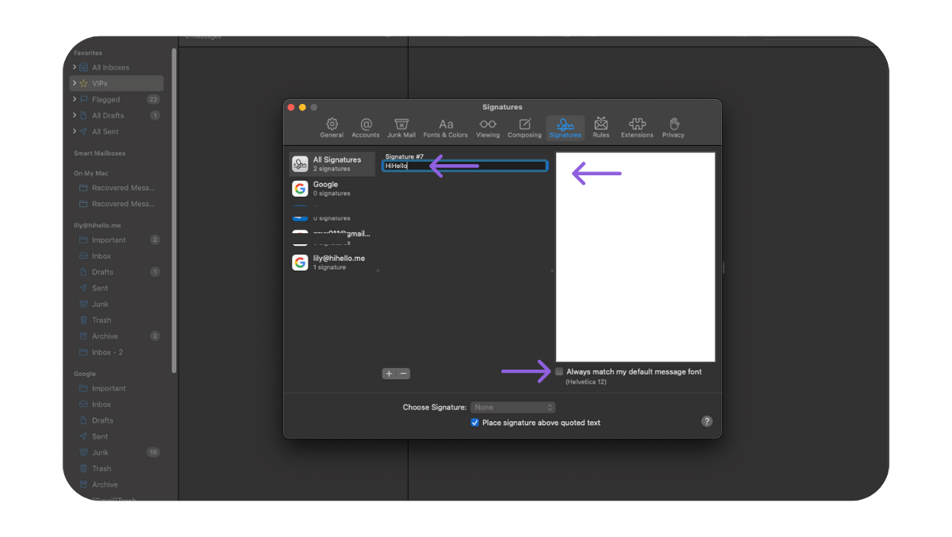Click the lily@hihello.me sidebar section header
Screen dimensions: 952x537
tap(97, 224)
